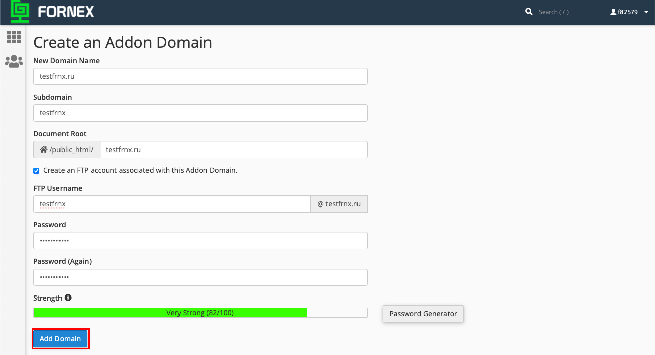Click the FORNEX brand name
The image size is (655, 355).
[66, 12]
